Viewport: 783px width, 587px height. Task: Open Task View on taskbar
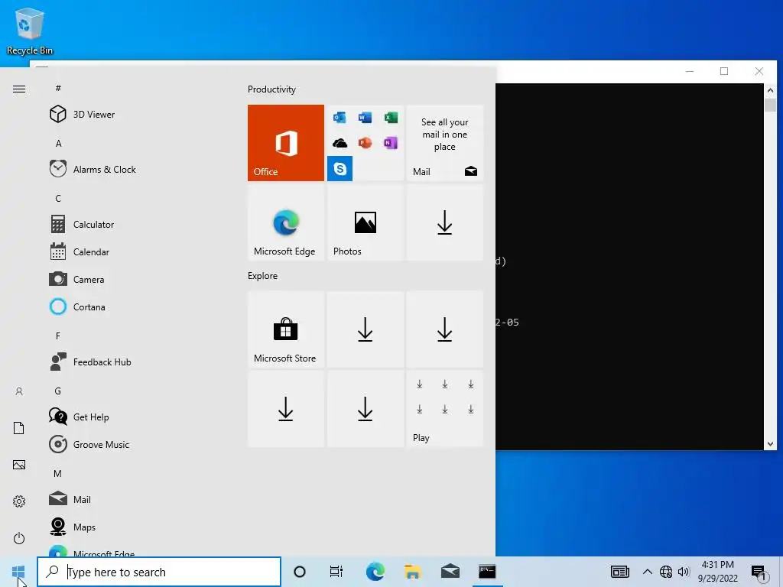click(x=336, y=572)
